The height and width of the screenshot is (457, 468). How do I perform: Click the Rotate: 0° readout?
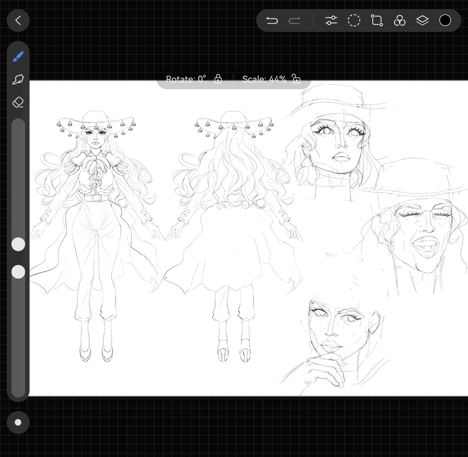coord(186,79)
